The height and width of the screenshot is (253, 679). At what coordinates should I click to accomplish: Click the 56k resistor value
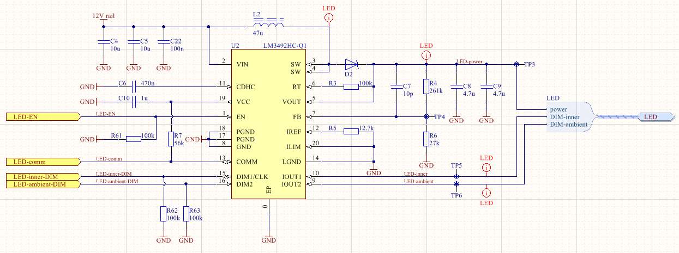pos(178,143)
